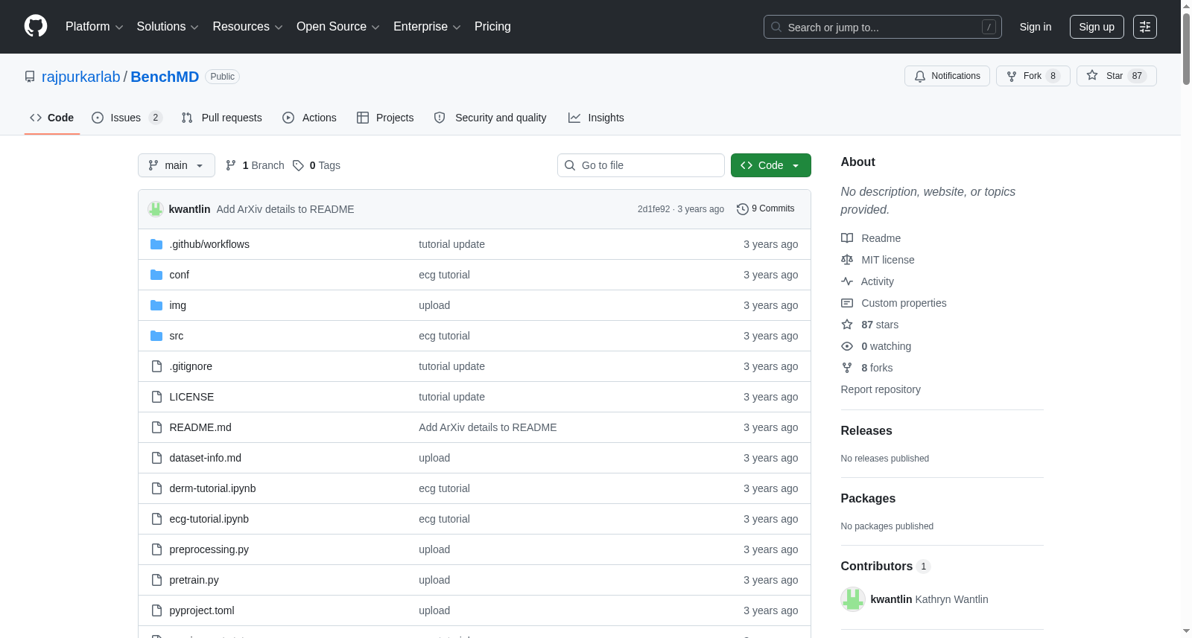Open the appearance settings icon button
The width and height of the screenshot is (1192, 638).
pos(1145,27)
